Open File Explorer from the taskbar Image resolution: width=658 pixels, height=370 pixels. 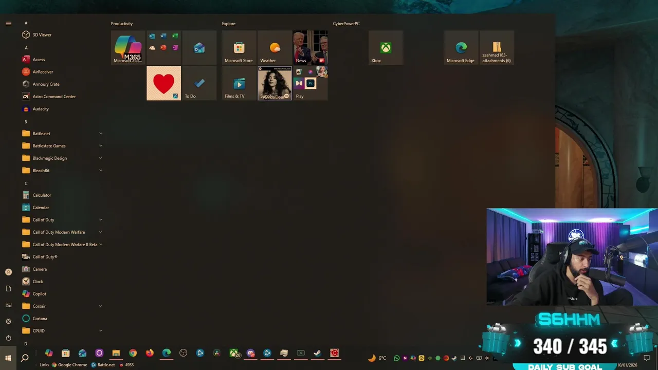116,353
